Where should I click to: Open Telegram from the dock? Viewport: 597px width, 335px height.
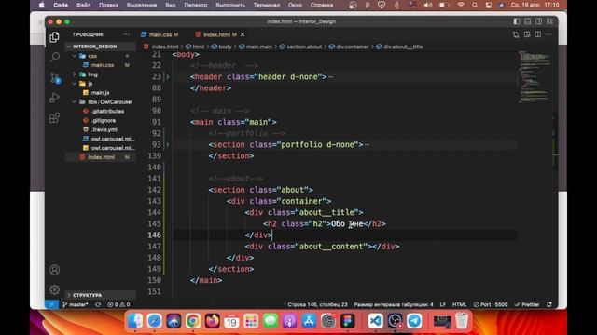click(x=414, y=321)
